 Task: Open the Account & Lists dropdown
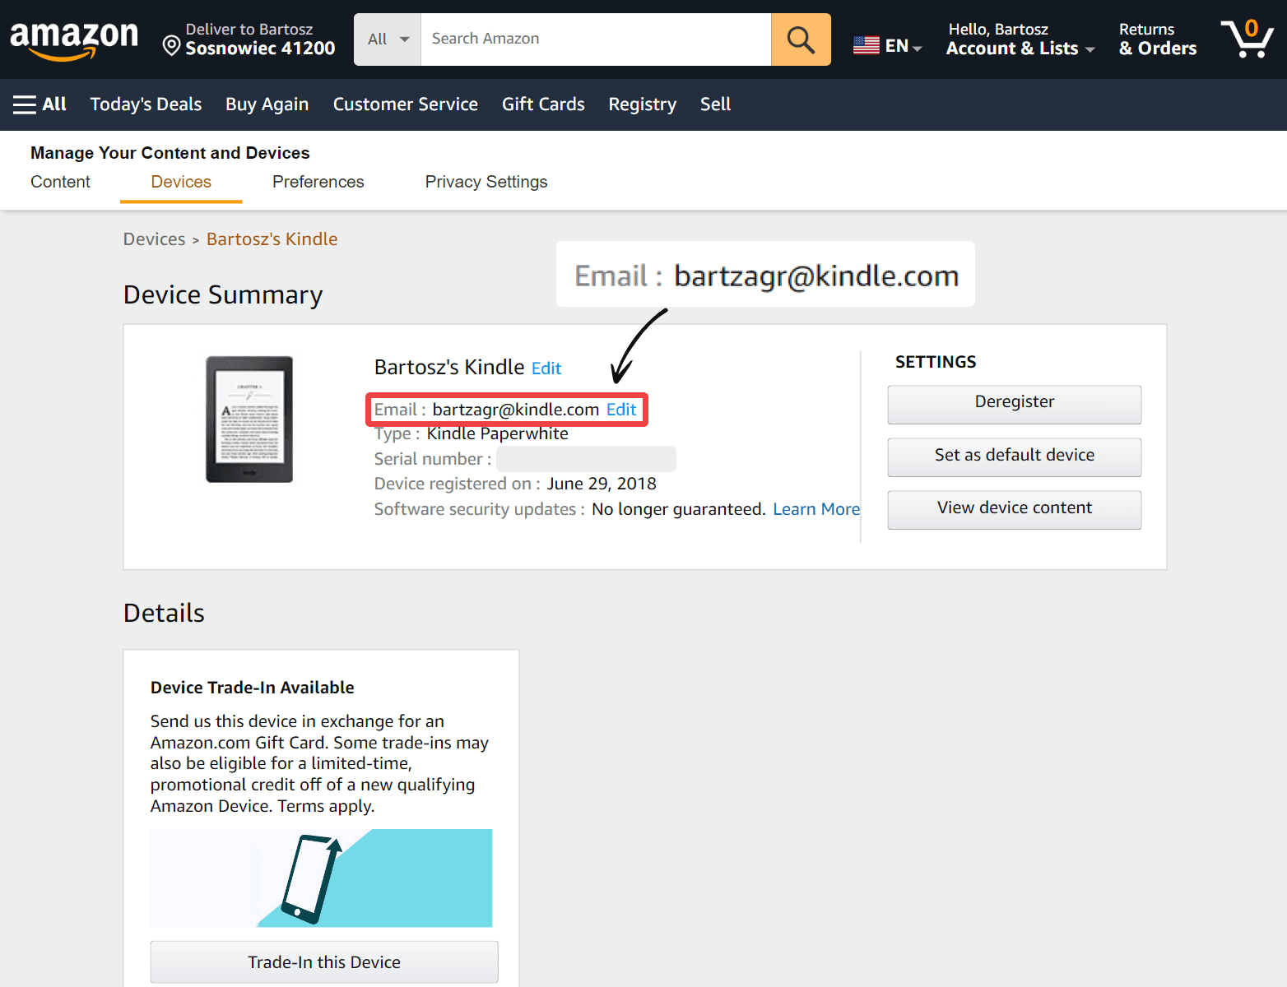1020,49
